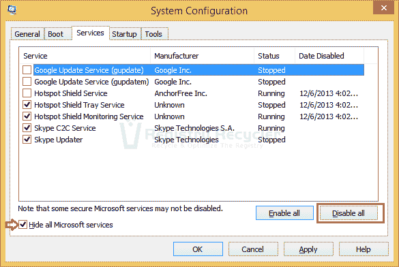Click Running status of Skype C2C Service

coord(271,128)
